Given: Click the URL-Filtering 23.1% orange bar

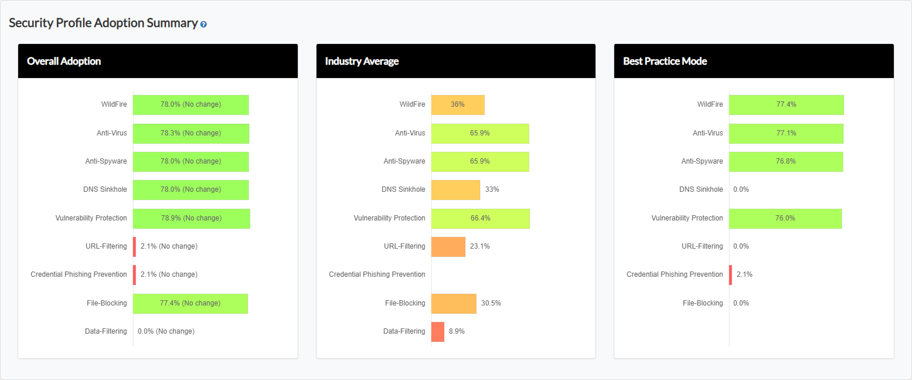Looking at the screenshot, I should point(448,246).
